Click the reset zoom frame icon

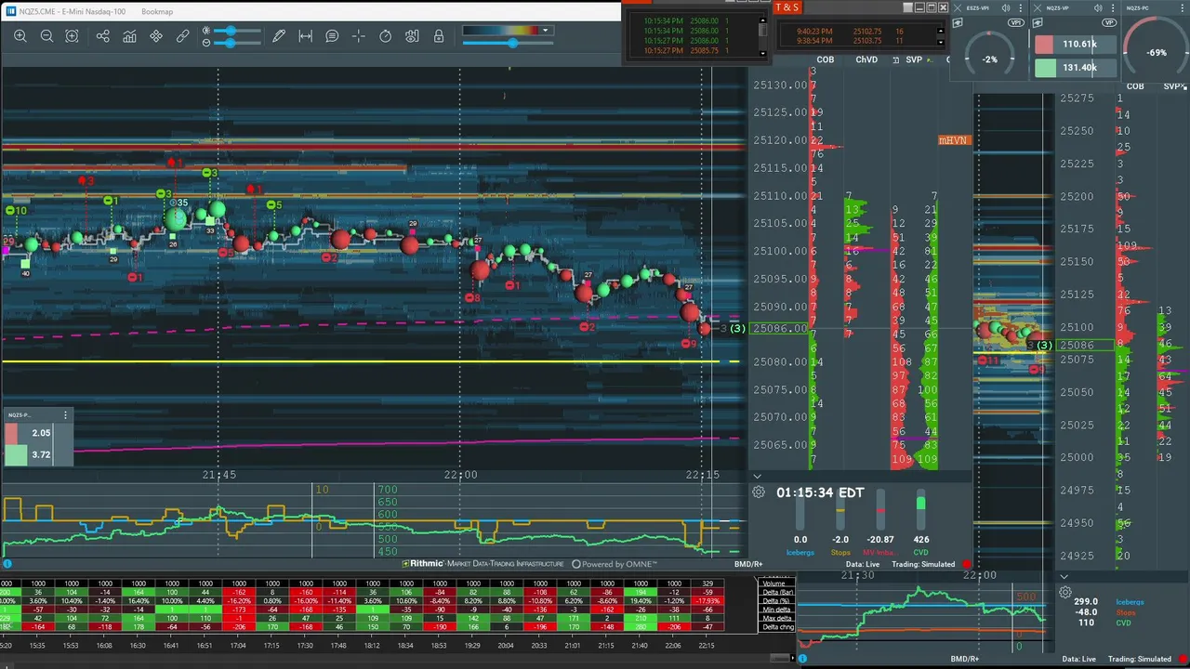[x=73, y=36]
